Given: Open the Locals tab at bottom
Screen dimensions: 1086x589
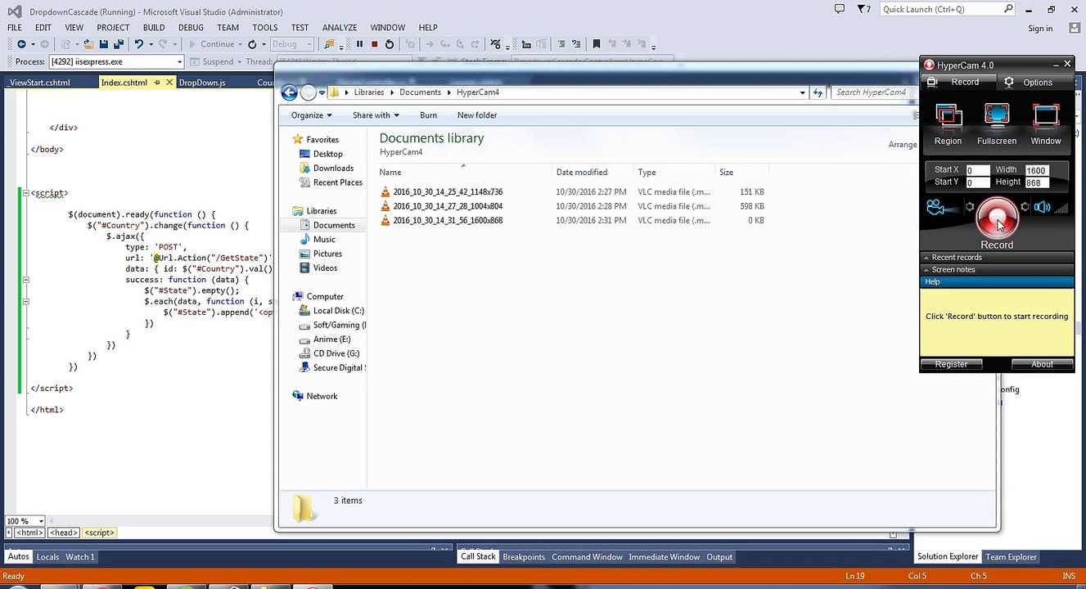Looking at the screenshot, I should 47,557.
